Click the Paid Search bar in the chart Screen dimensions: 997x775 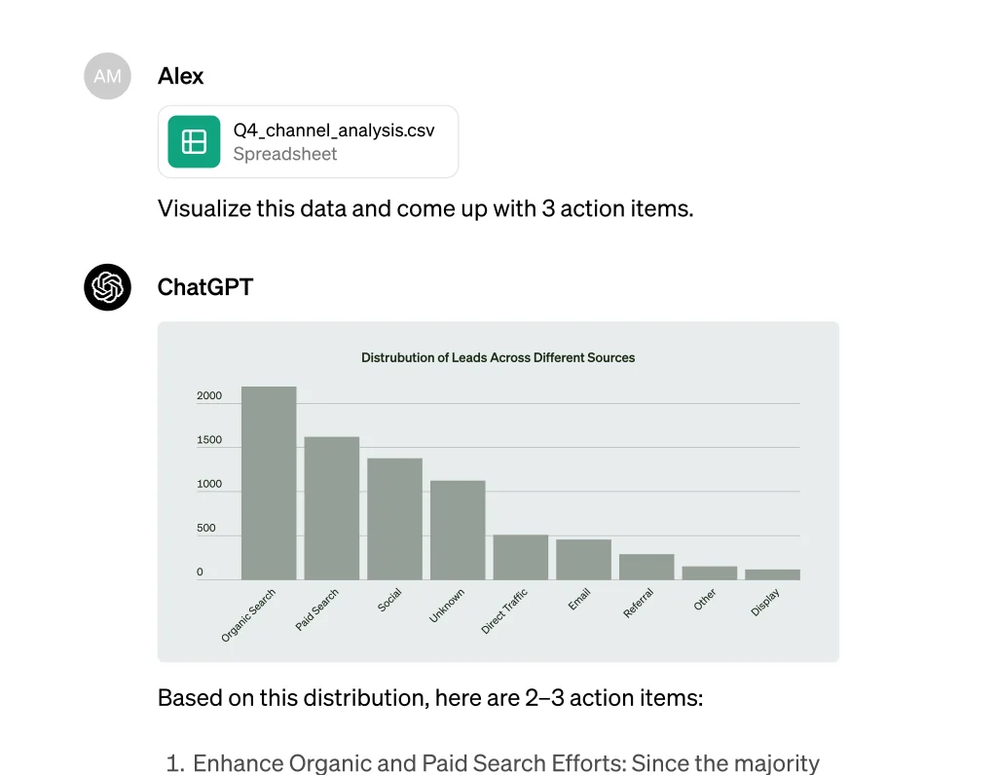pos(329,506)
